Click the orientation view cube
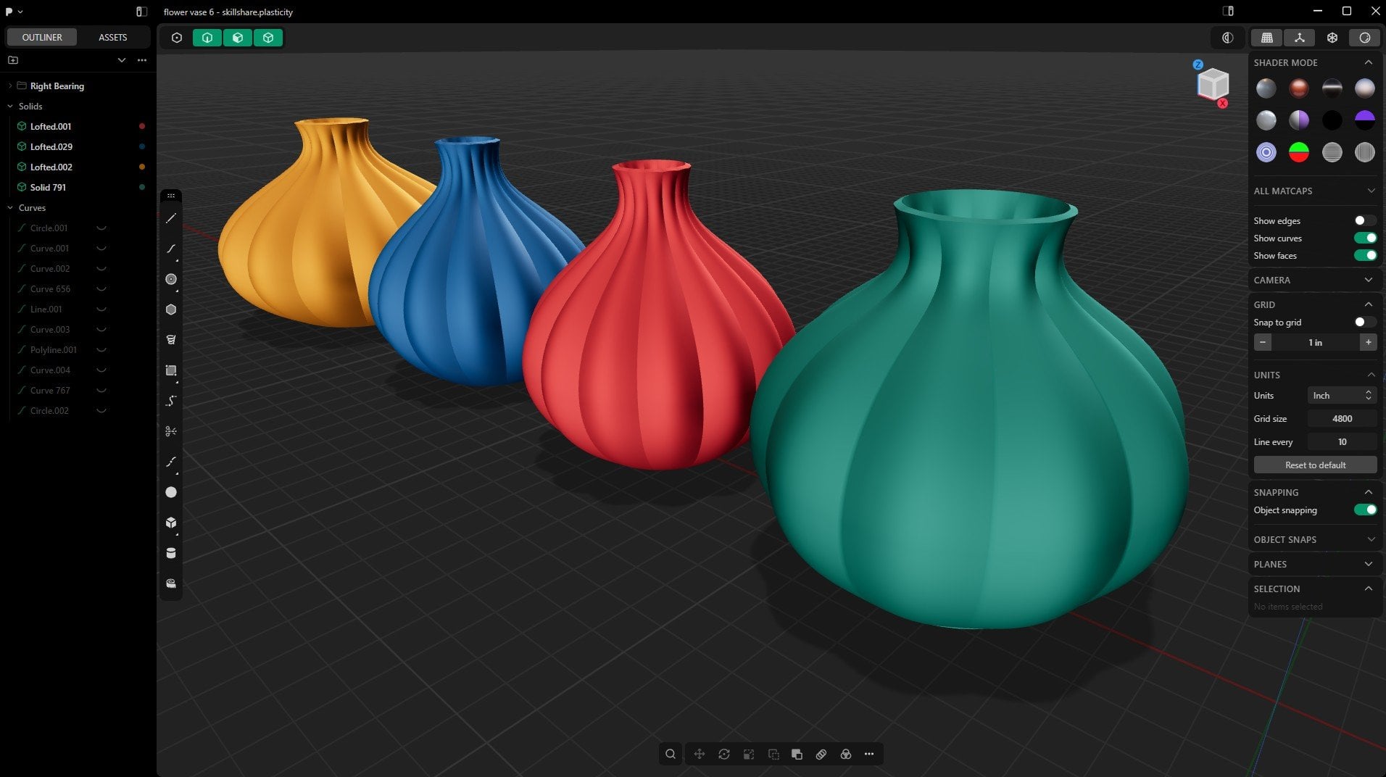1386x777 pixels. coord(1213,84)
